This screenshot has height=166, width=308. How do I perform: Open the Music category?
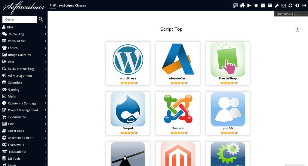(x=12, y=165)
